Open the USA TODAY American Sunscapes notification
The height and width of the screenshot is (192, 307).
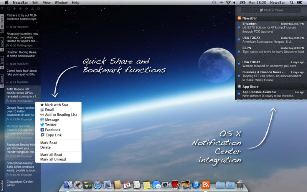271,40
